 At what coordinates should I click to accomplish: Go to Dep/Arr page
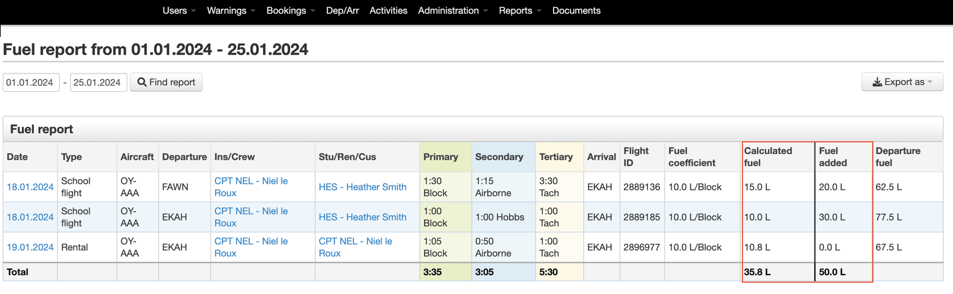point(342,11)
